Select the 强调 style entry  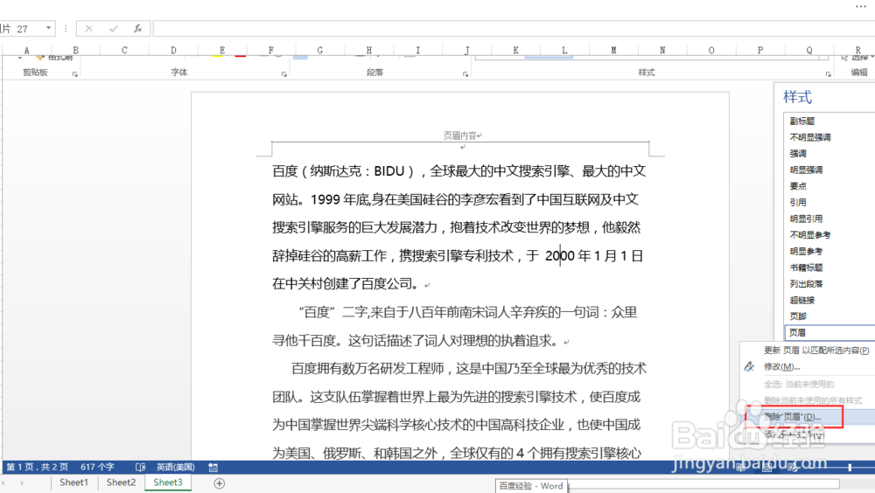pos(797,153)
